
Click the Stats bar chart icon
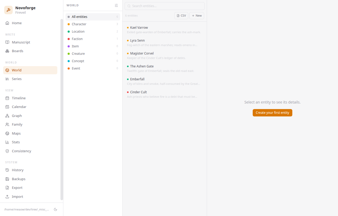pyautogui.click(x=7, y=142)
